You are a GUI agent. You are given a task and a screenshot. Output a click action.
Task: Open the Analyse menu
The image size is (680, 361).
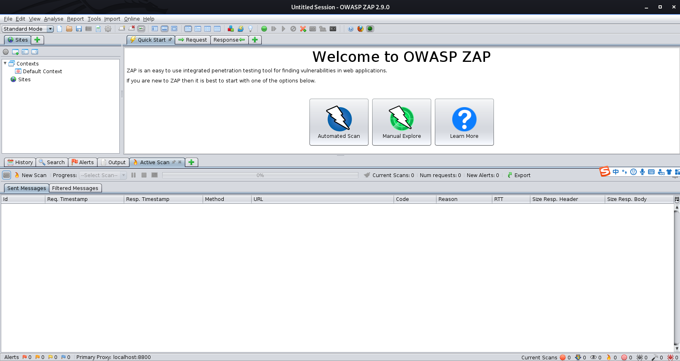pyautogui.click(x=53, y=19)
